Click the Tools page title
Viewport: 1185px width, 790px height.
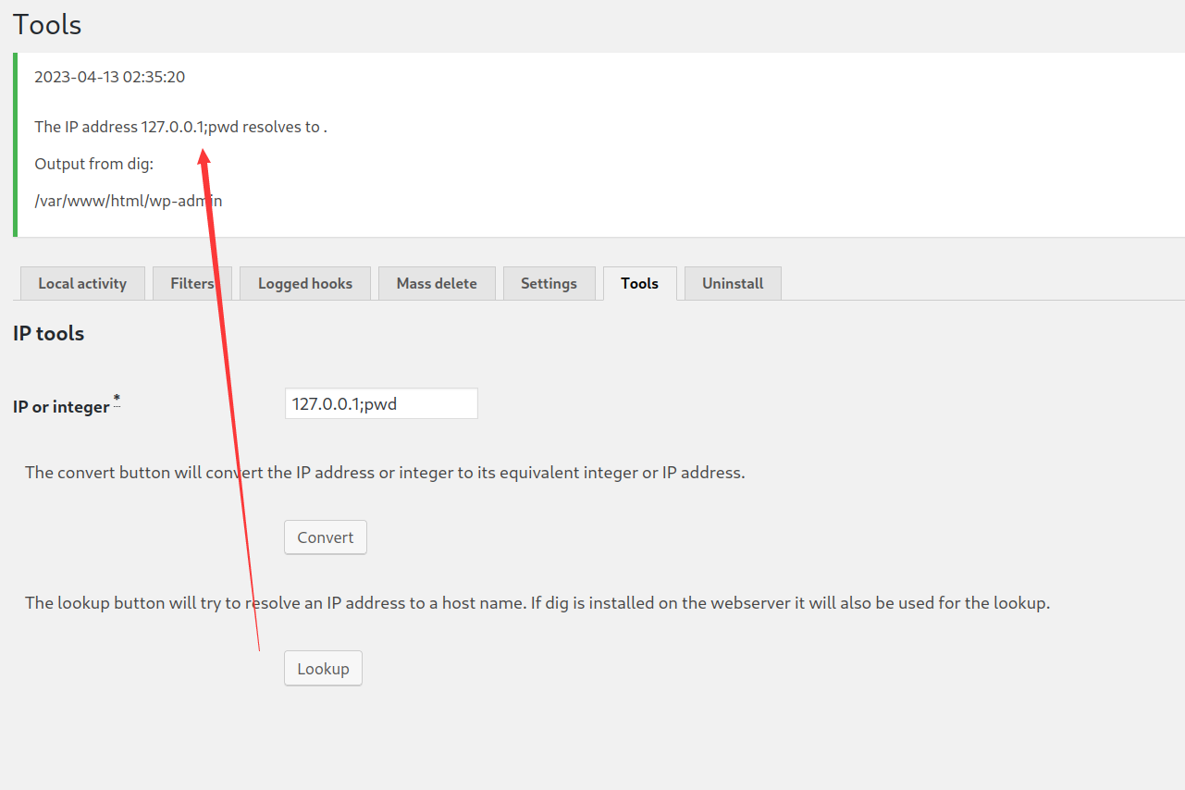pyautogui.click(x=47, y=25)
